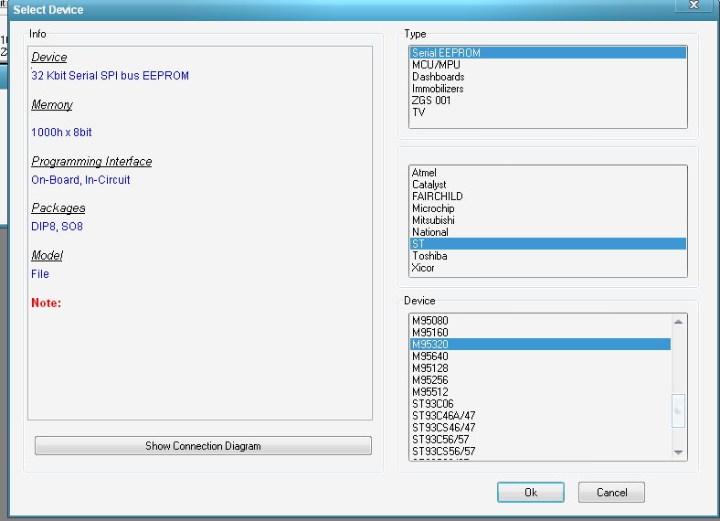Click the Device list scrollbar thumb
720x521 pixels.
tap(678, 410)
